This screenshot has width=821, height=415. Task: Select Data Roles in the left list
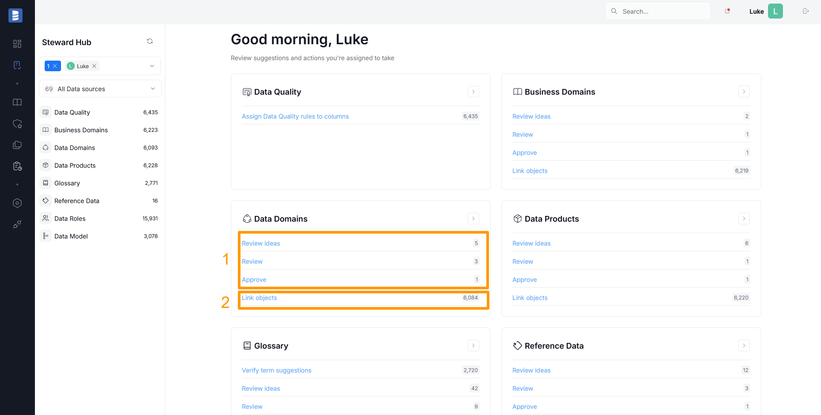[70, 219]
